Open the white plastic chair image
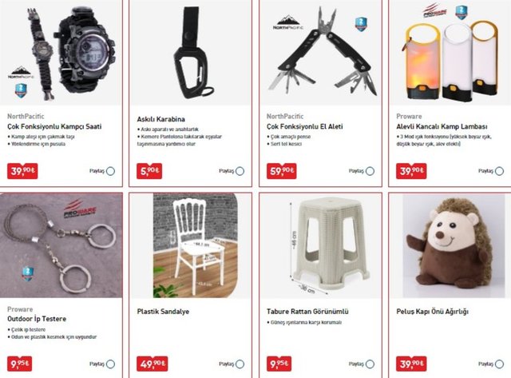The height and width of the screenshot is (378, 511). 196,245
